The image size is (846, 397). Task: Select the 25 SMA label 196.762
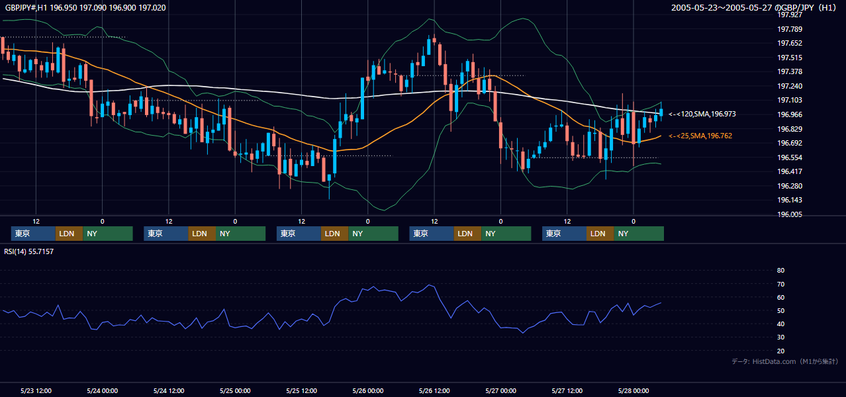tap(700, 136)
